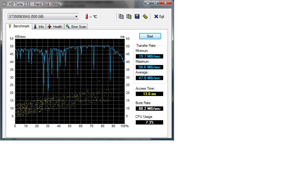Click the 100% x-axis label
The image size is (288, 180).
[124, 126]
